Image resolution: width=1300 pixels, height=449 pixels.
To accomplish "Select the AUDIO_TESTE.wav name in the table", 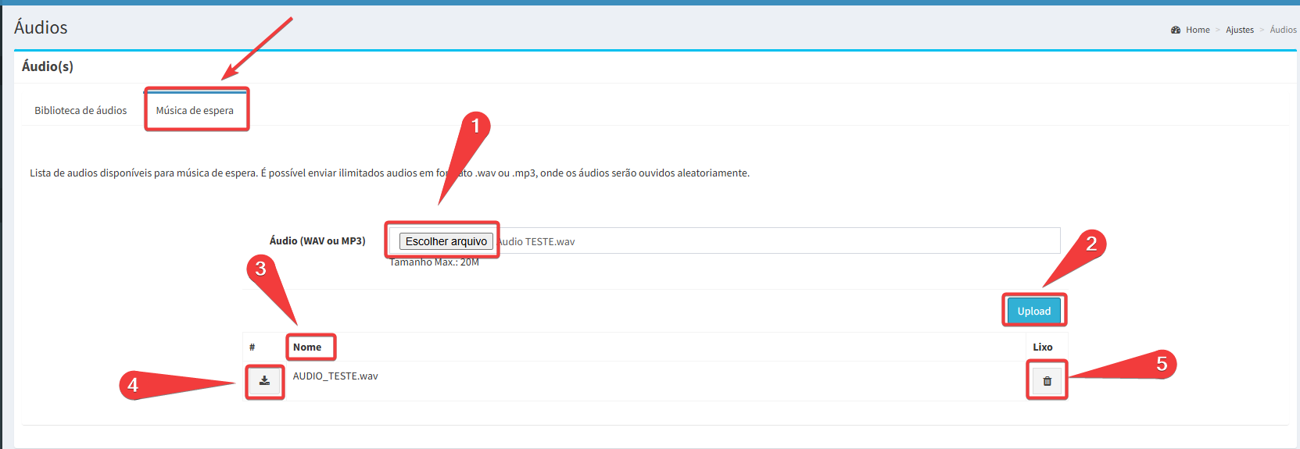I will pyautogui.click(x=335, y=376).
